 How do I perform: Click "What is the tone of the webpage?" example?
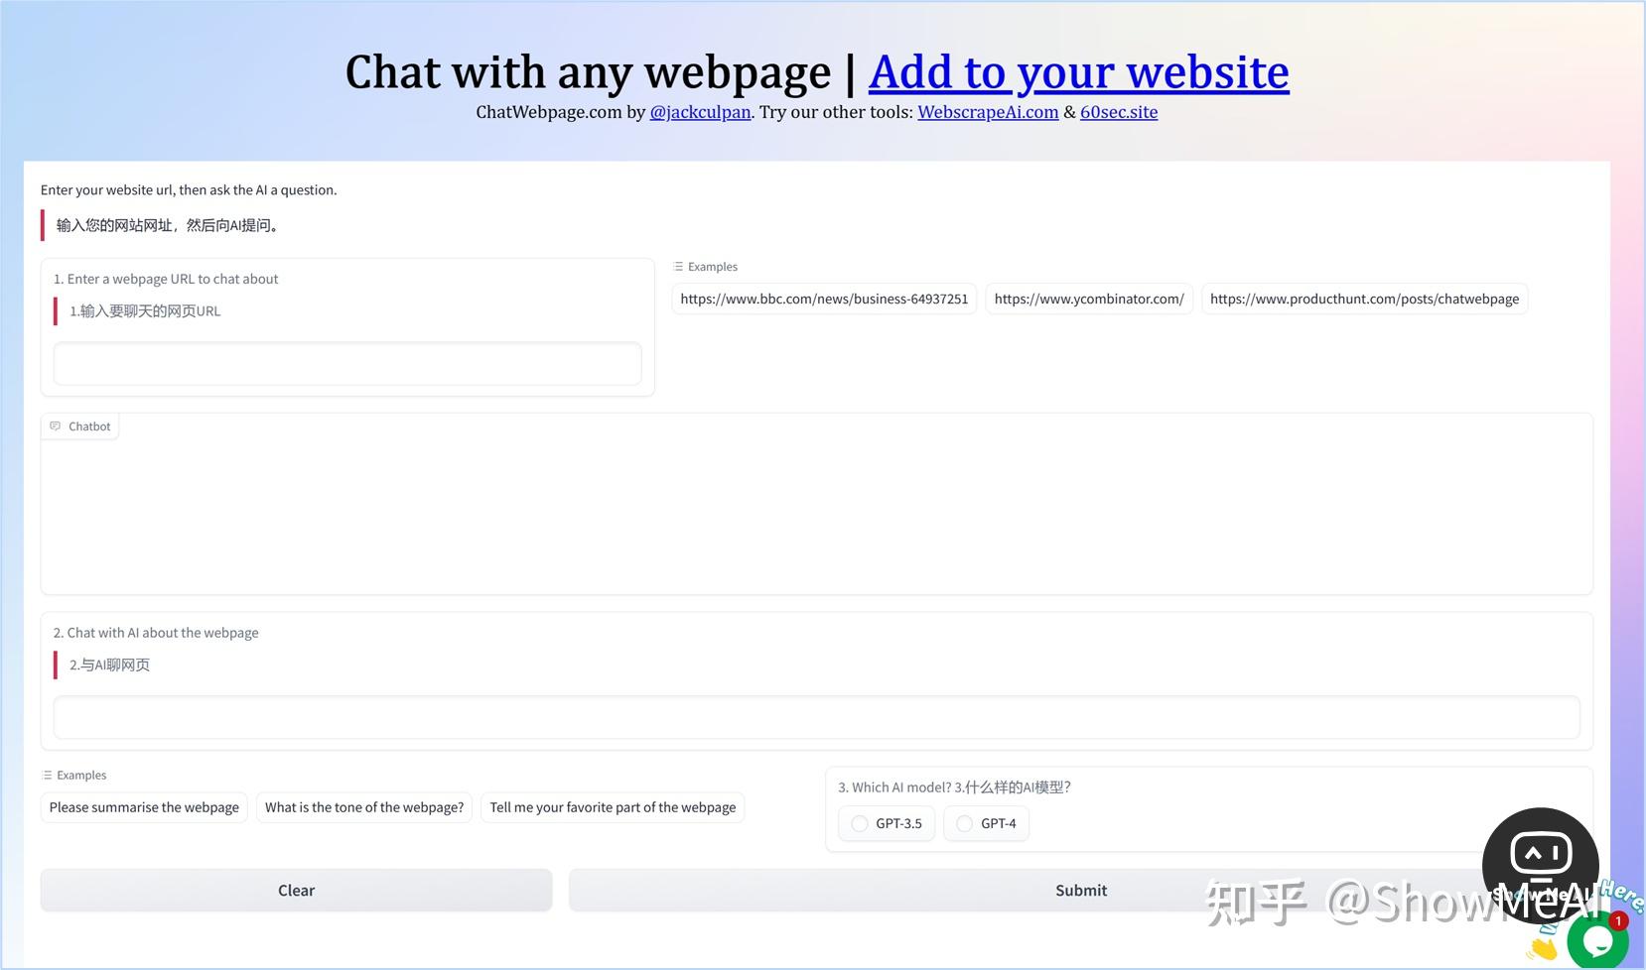[363, 807]
